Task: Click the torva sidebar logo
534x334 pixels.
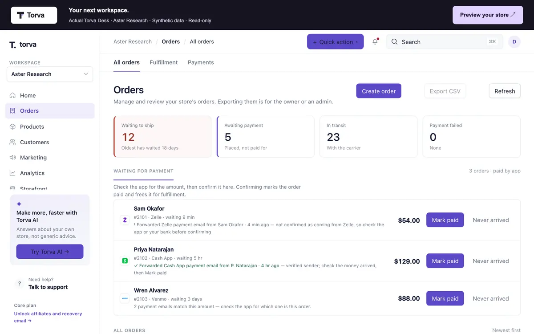Action: pyautogui.click(x=23, y=45)
